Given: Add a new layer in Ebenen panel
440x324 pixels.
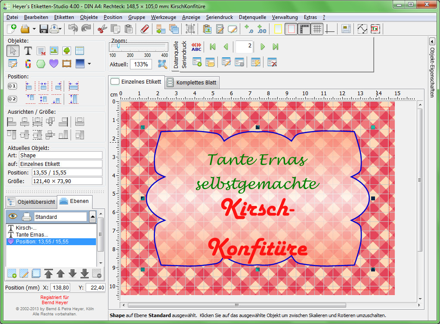Looking at the screenshot, I should pos(12,273).
